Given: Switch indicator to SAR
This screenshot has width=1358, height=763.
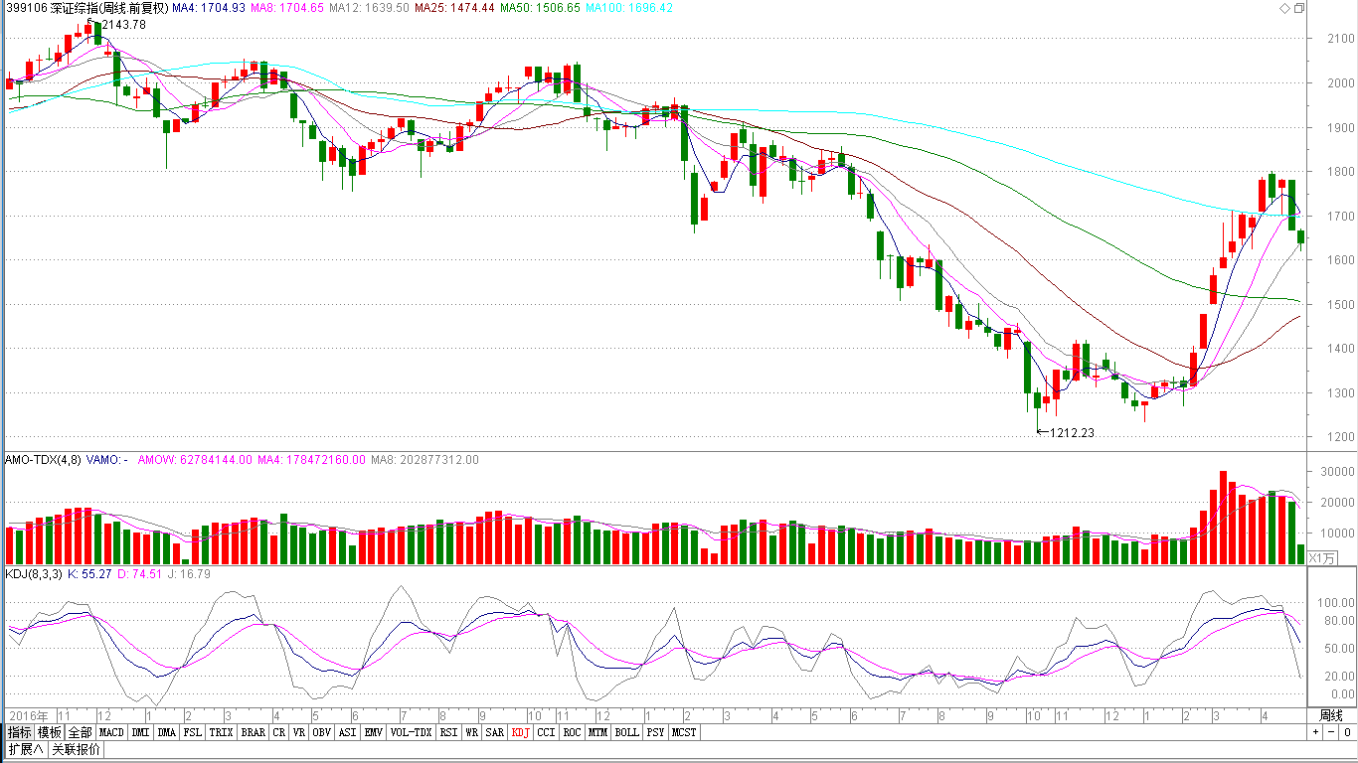Looking at the screenshot, I should pyautogui.click(x=495, y=732).
